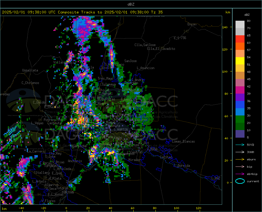Viewport: 262px width, 212px height.
Task: Click the 'TUPUNGATO' place label
Action: [52, 166]
